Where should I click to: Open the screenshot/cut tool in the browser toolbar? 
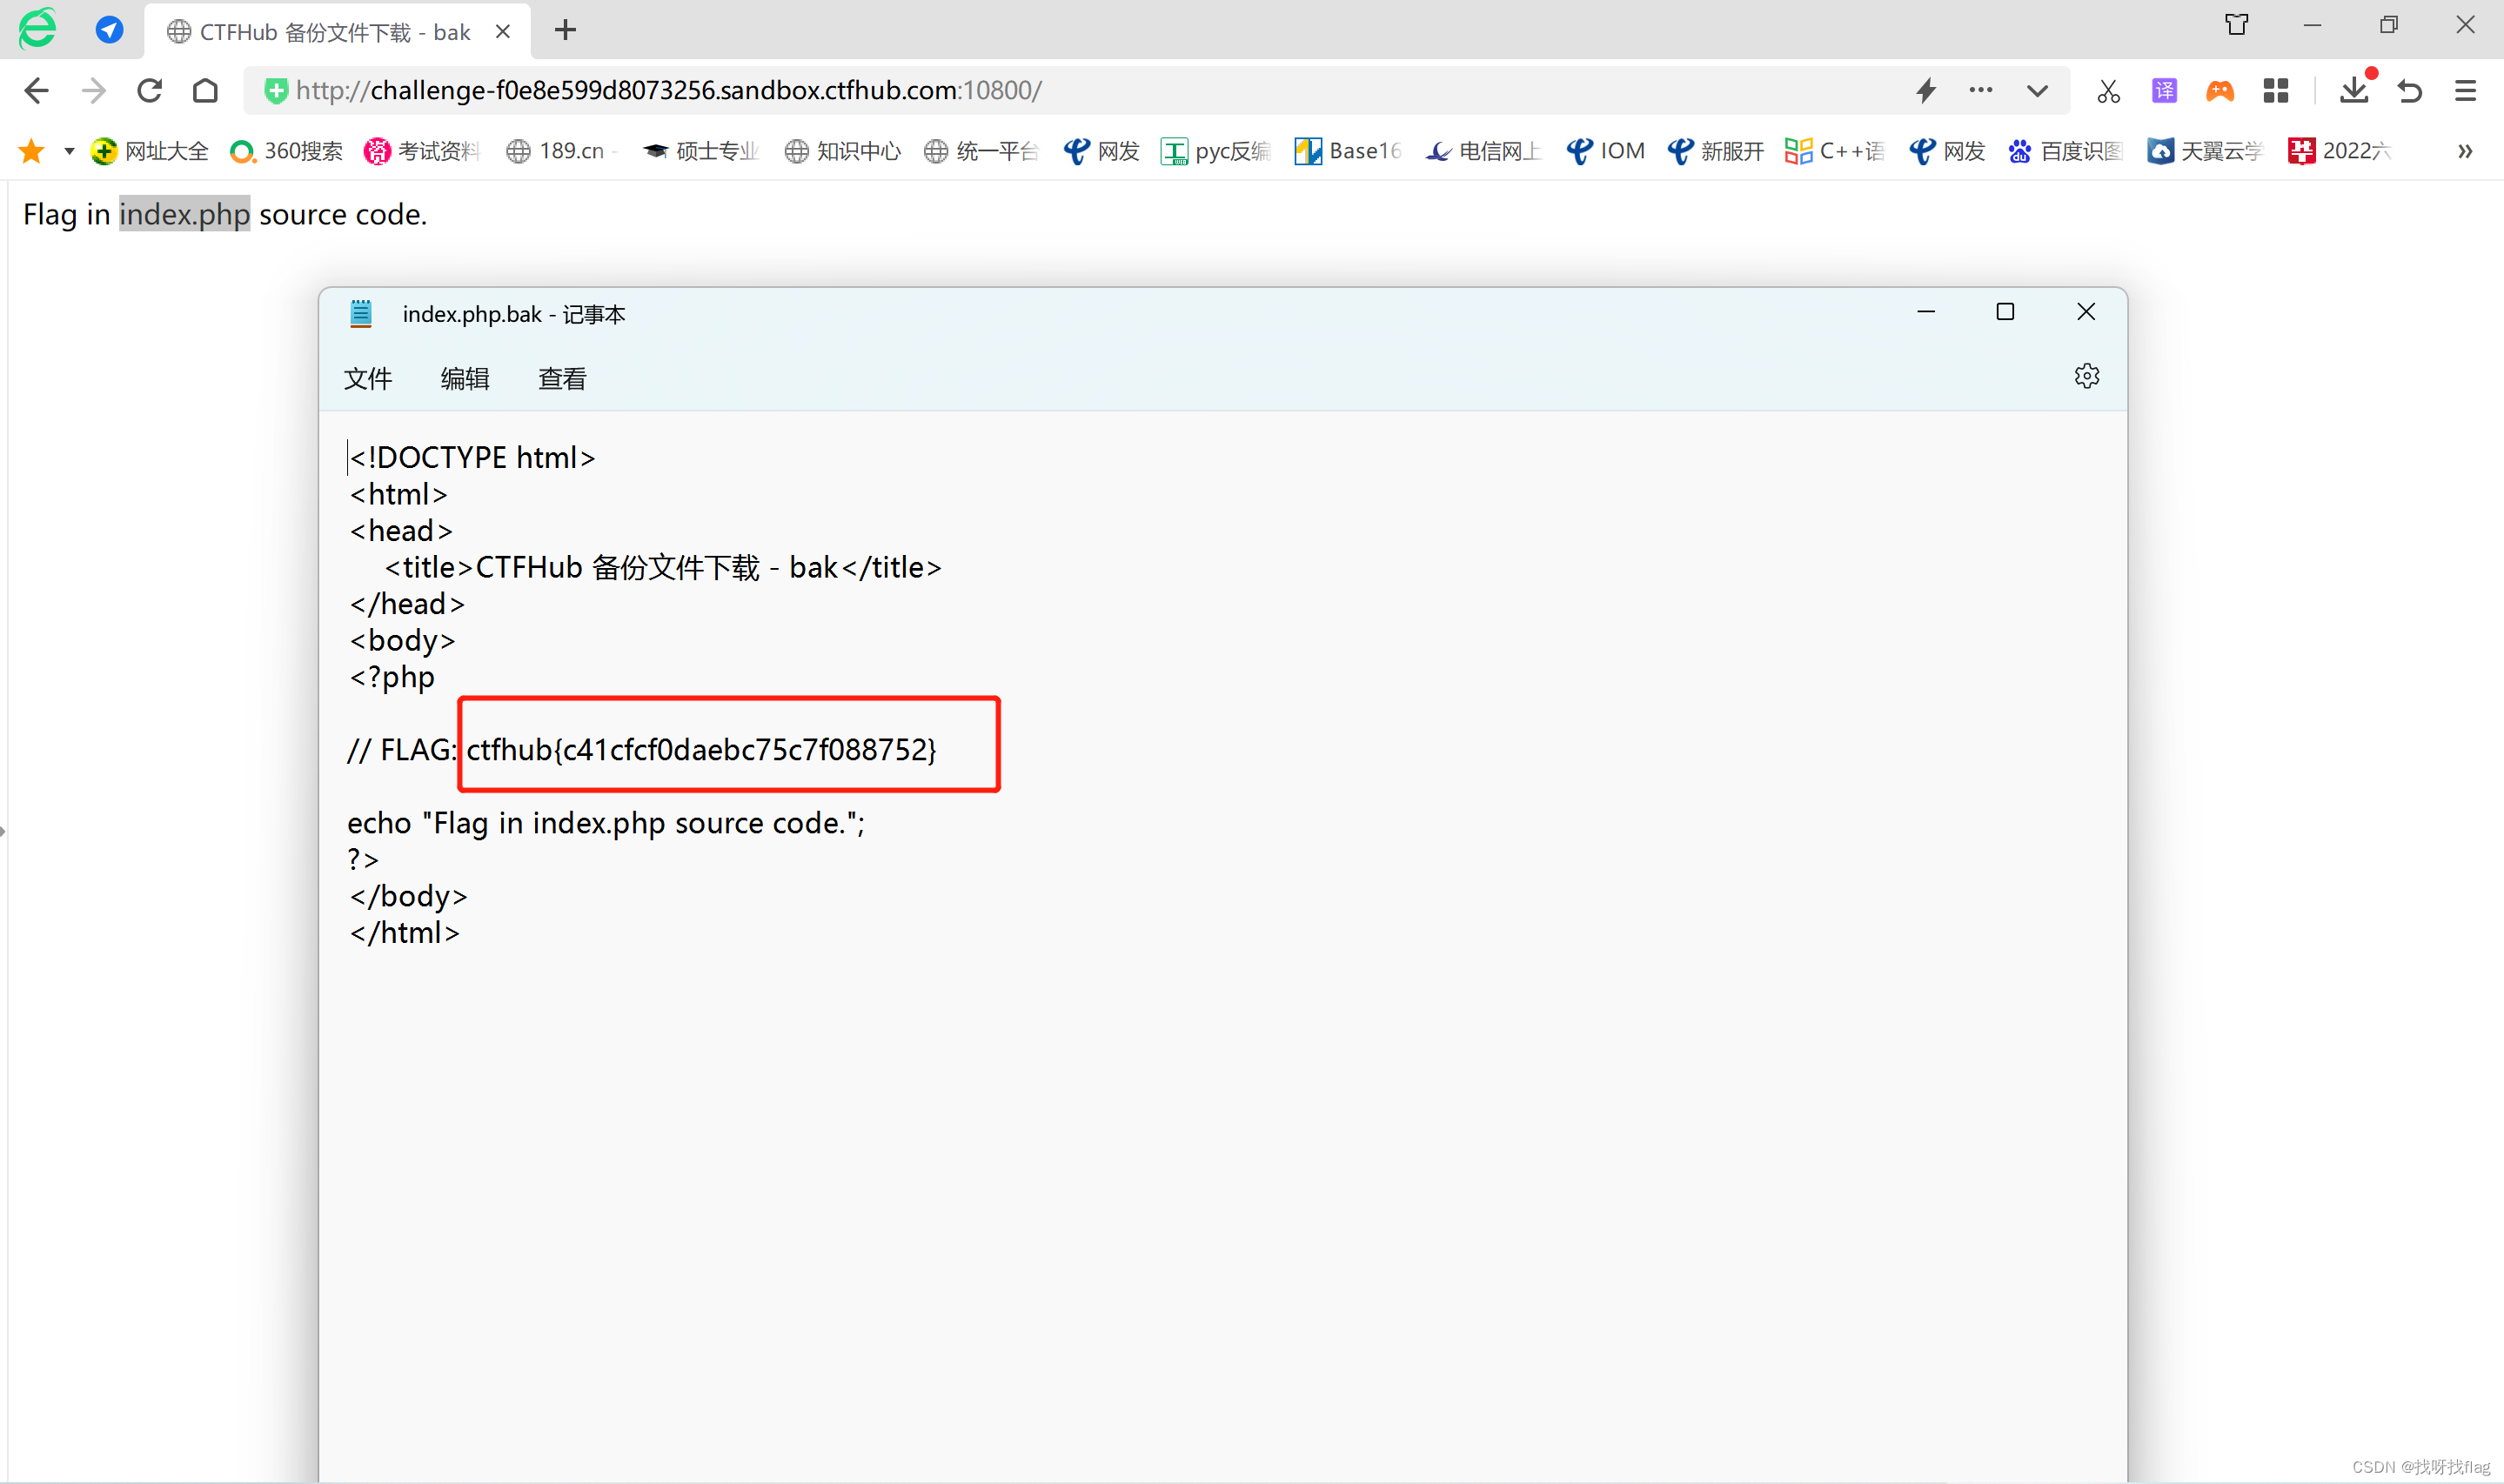pyautogui.click(x=2108, y=90)
